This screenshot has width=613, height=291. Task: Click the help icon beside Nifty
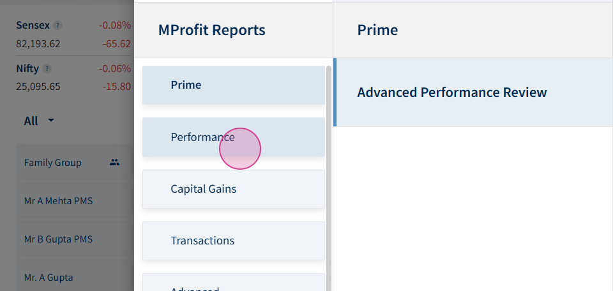[47, 69]
